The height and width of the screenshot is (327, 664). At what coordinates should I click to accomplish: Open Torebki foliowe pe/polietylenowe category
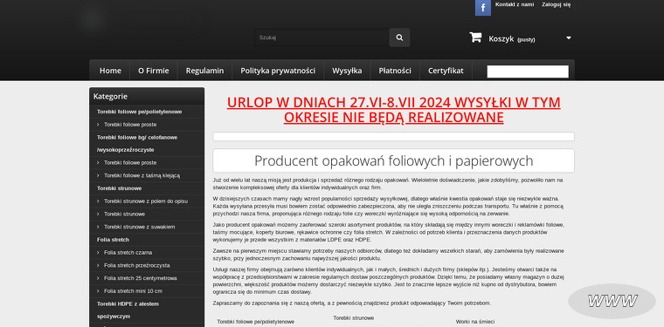[x=139, y=112]
